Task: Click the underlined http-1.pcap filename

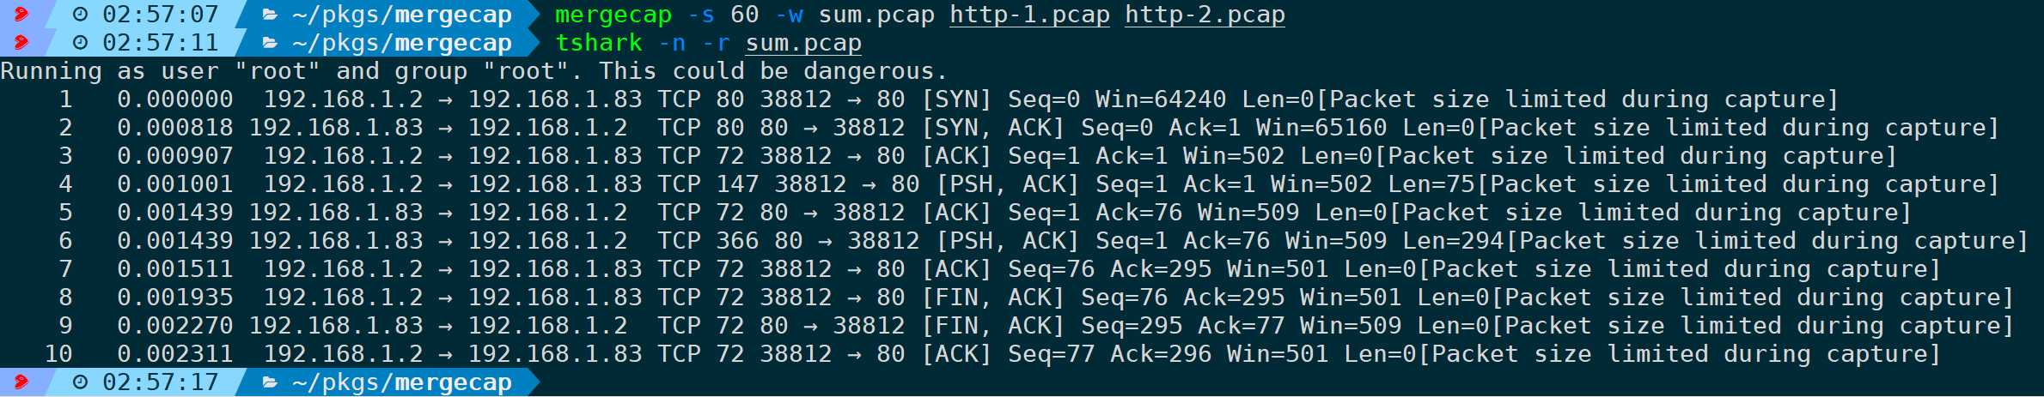Action: [1029, 15]
